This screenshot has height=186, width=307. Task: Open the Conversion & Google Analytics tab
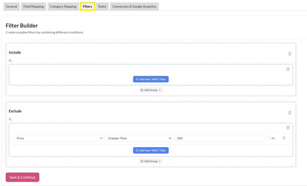pos(134,6)
